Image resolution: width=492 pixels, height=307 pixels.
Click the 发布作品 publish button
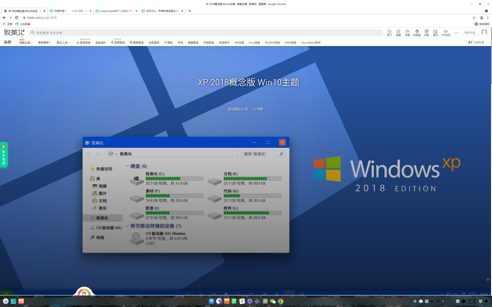(470, 33)
